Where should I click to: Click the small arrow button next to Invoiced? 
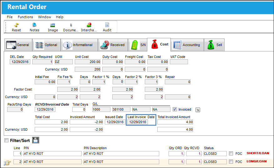click(x=198, y=110)
